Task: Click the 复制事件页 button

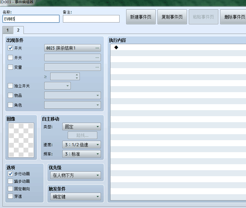Action: 172,17
